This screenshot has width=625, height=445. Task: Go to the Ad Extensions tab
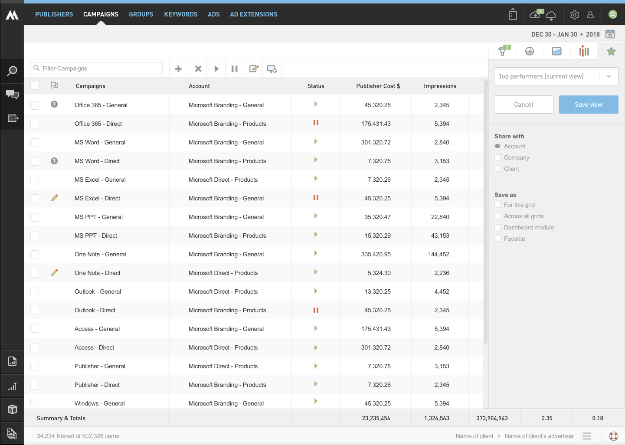(253, 14)
